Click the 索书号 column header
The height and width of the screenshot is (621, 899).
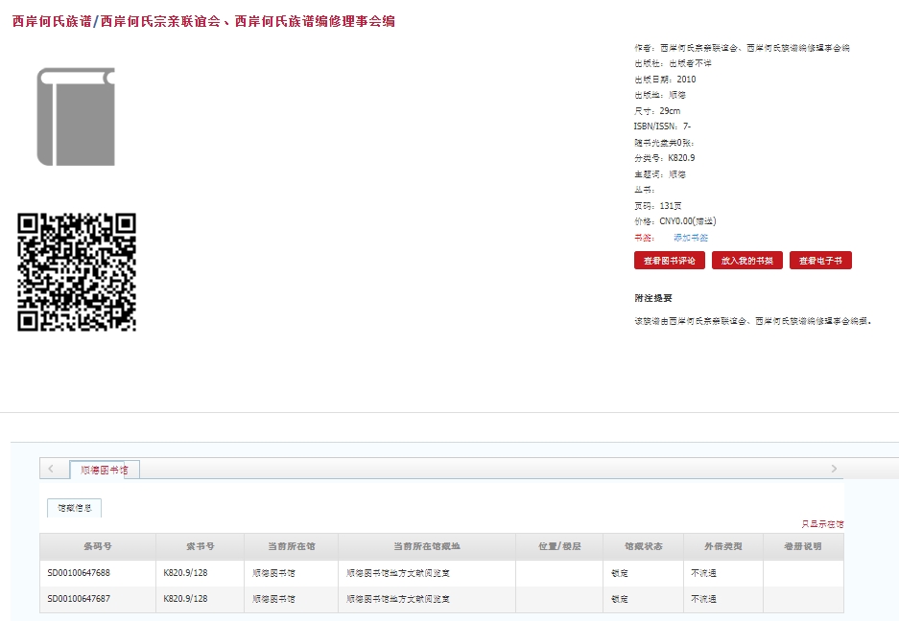click(x=201, y=546)
